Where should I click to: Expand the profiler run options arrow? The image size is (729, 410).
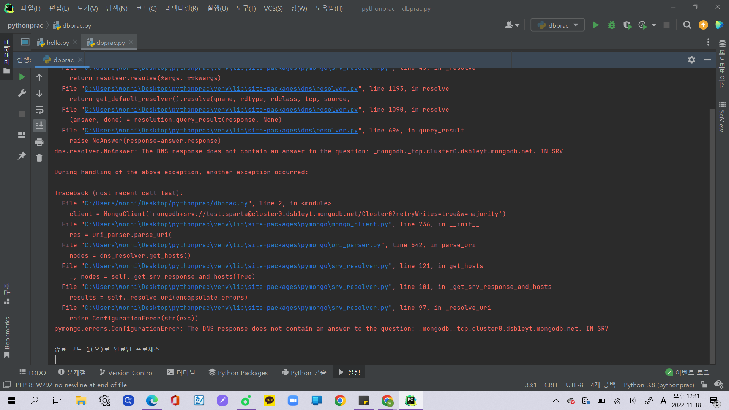pyautogui.click(x=654, y=25)
